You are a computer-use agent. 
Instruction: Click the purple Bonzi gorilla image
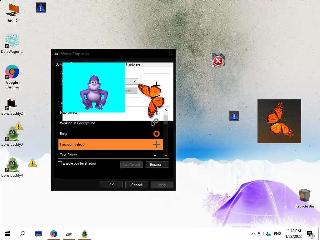(94, 92)
